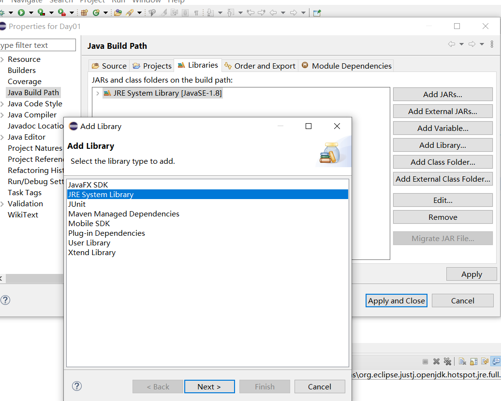Viewport: 501px width, 401px height.
Task: Toggle the console Scroll Lock icon
Action: [473, 361]
